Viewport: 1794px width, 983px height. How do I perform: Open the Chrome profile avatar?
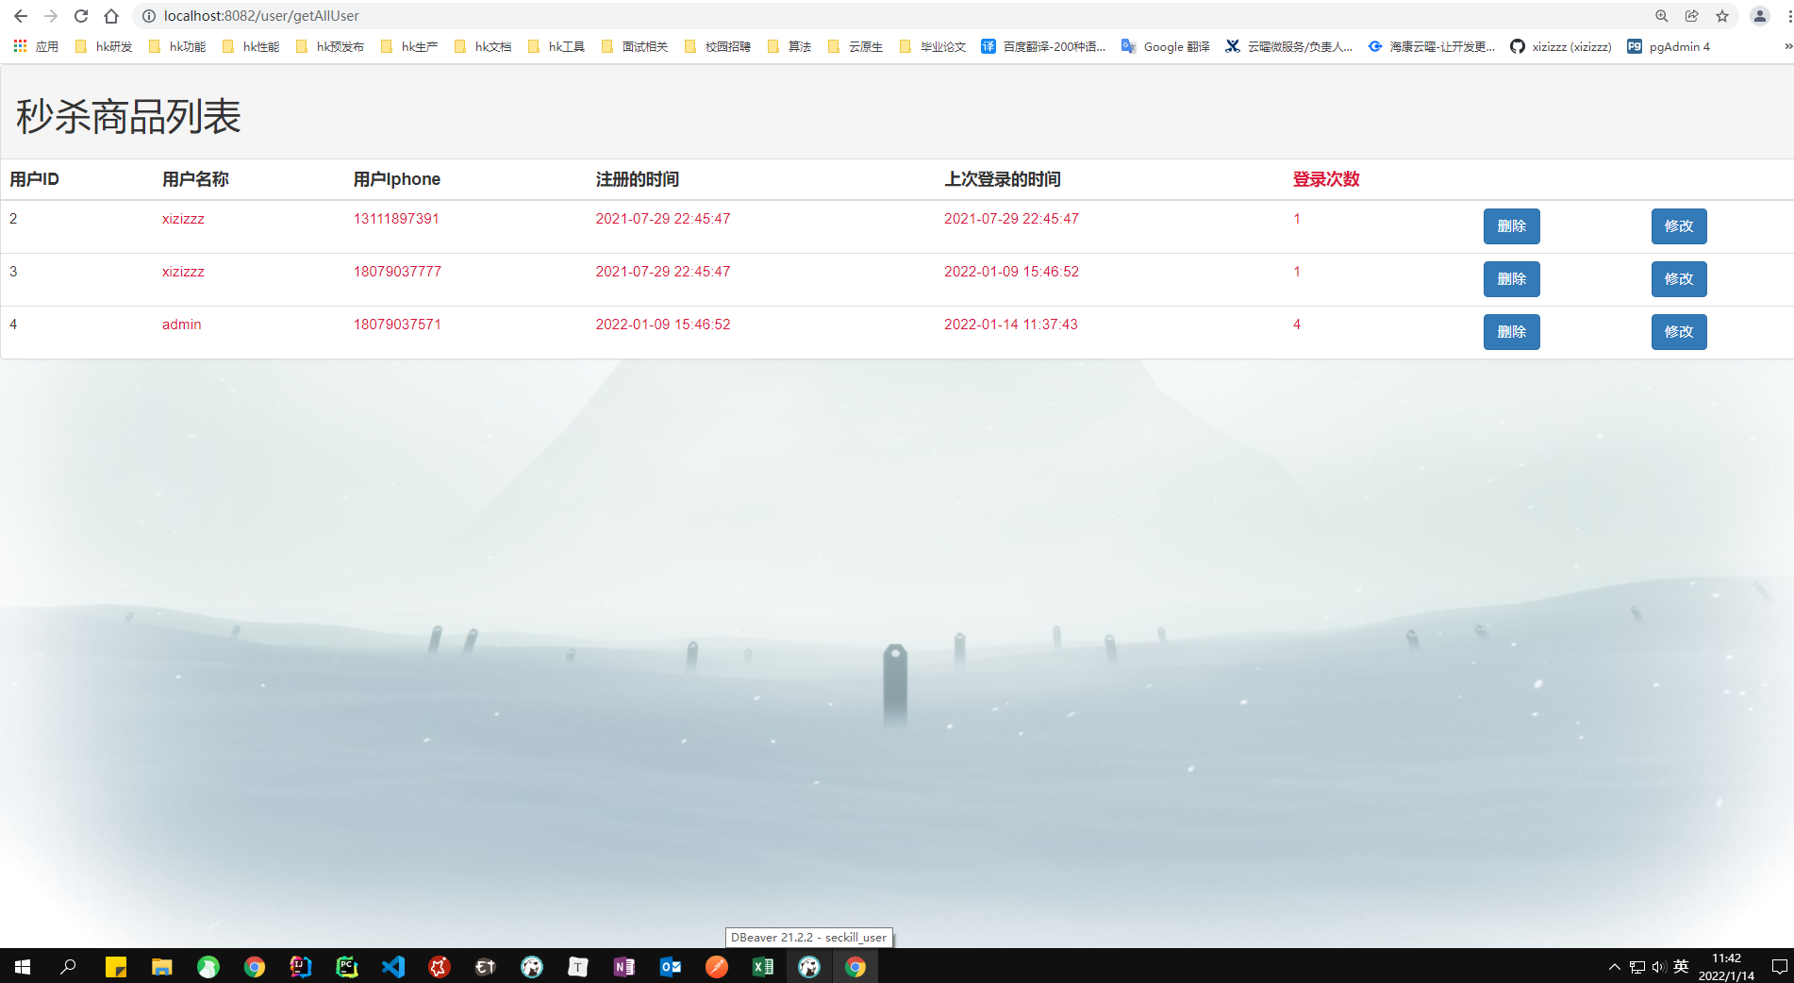click(x=1760, y=16)
